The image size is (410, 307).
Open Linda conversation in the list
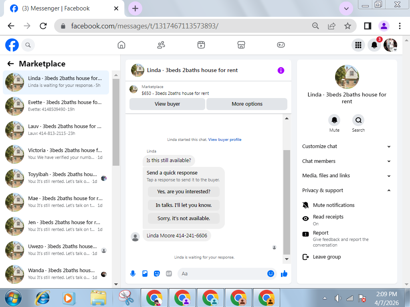[x=56, y=82]
